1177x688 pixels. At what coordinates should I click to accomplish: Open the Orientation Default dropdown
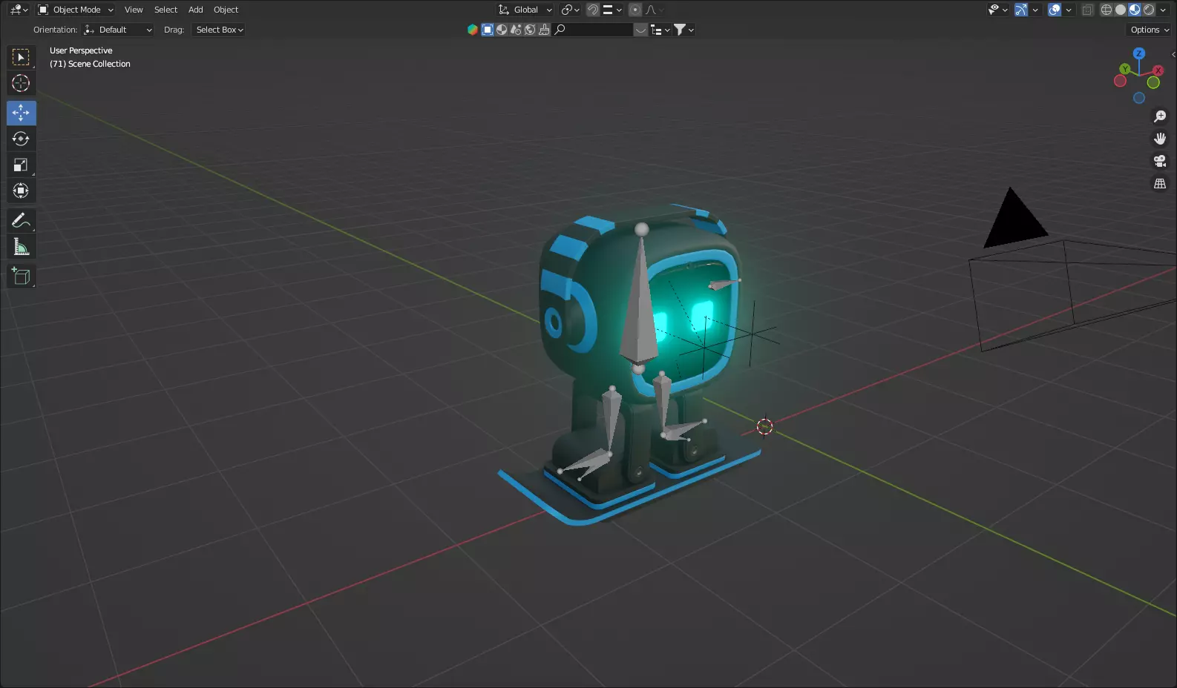point(118,30)
